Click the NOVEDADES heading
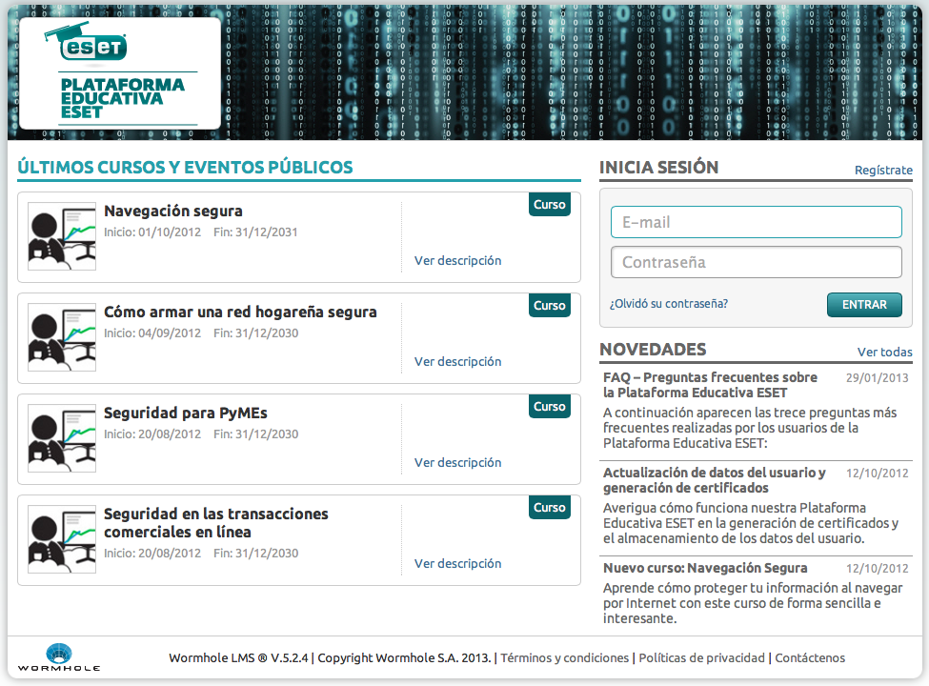 653,350
